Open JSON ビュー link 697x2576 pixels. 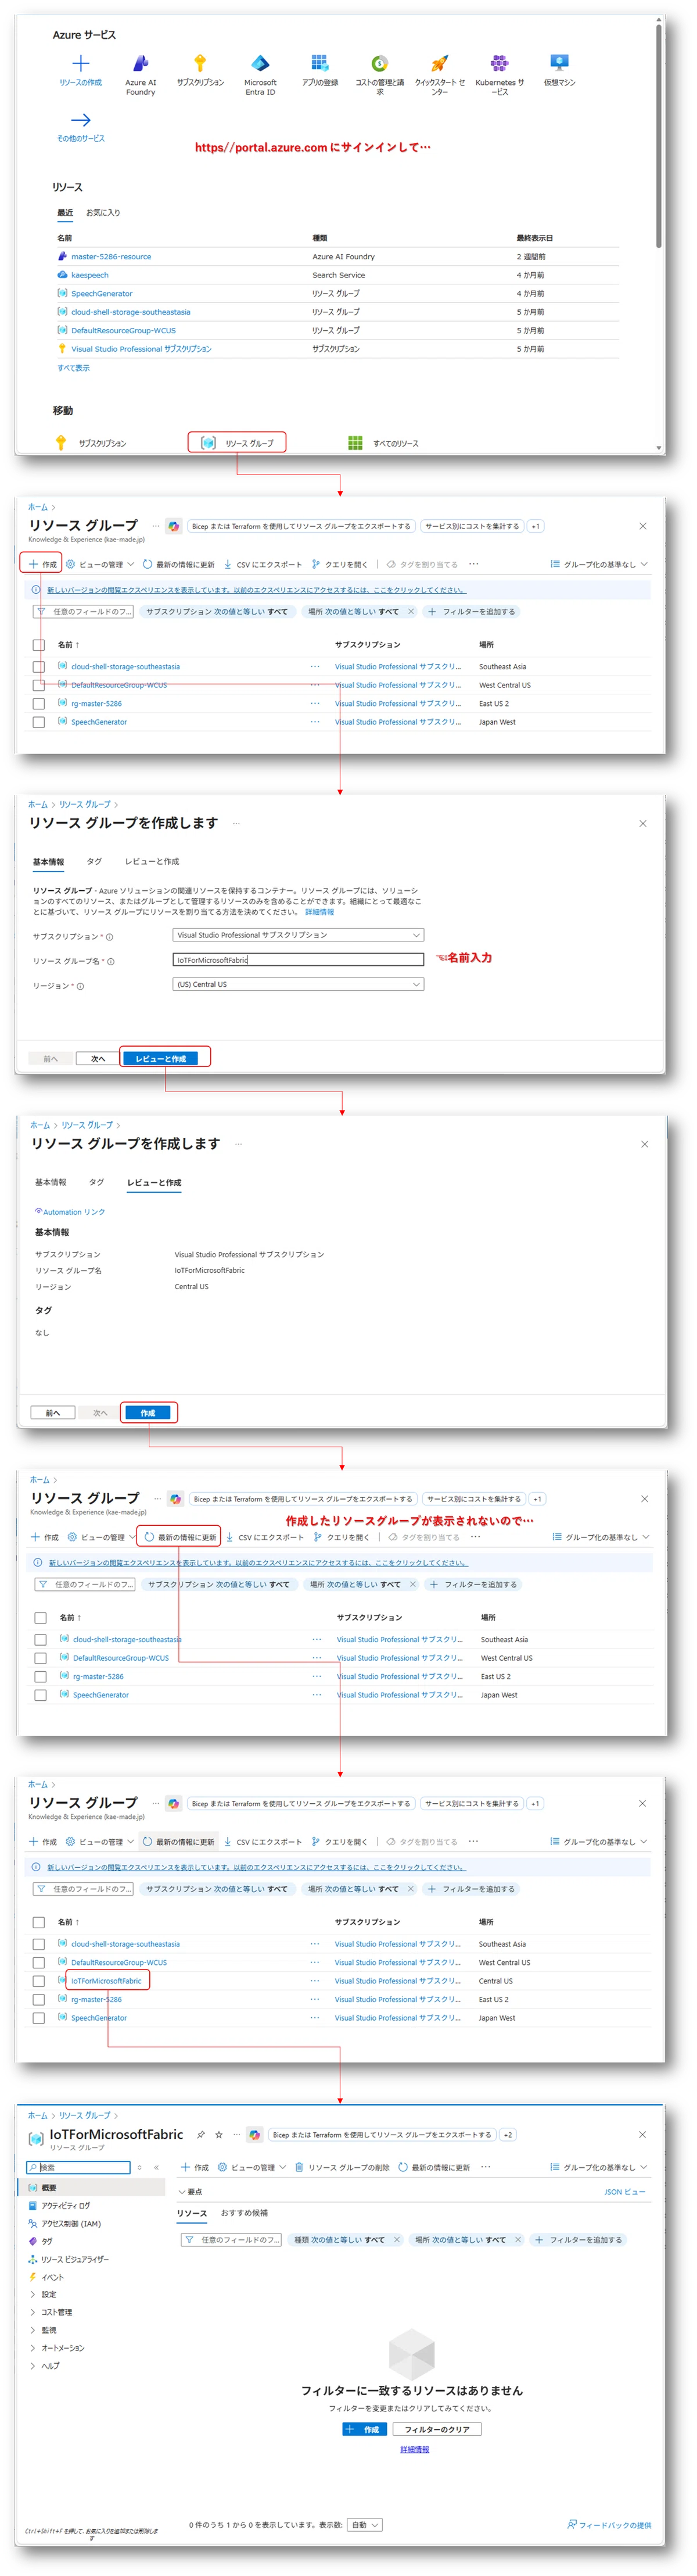pyautogui.click(x=624, y=2192)
